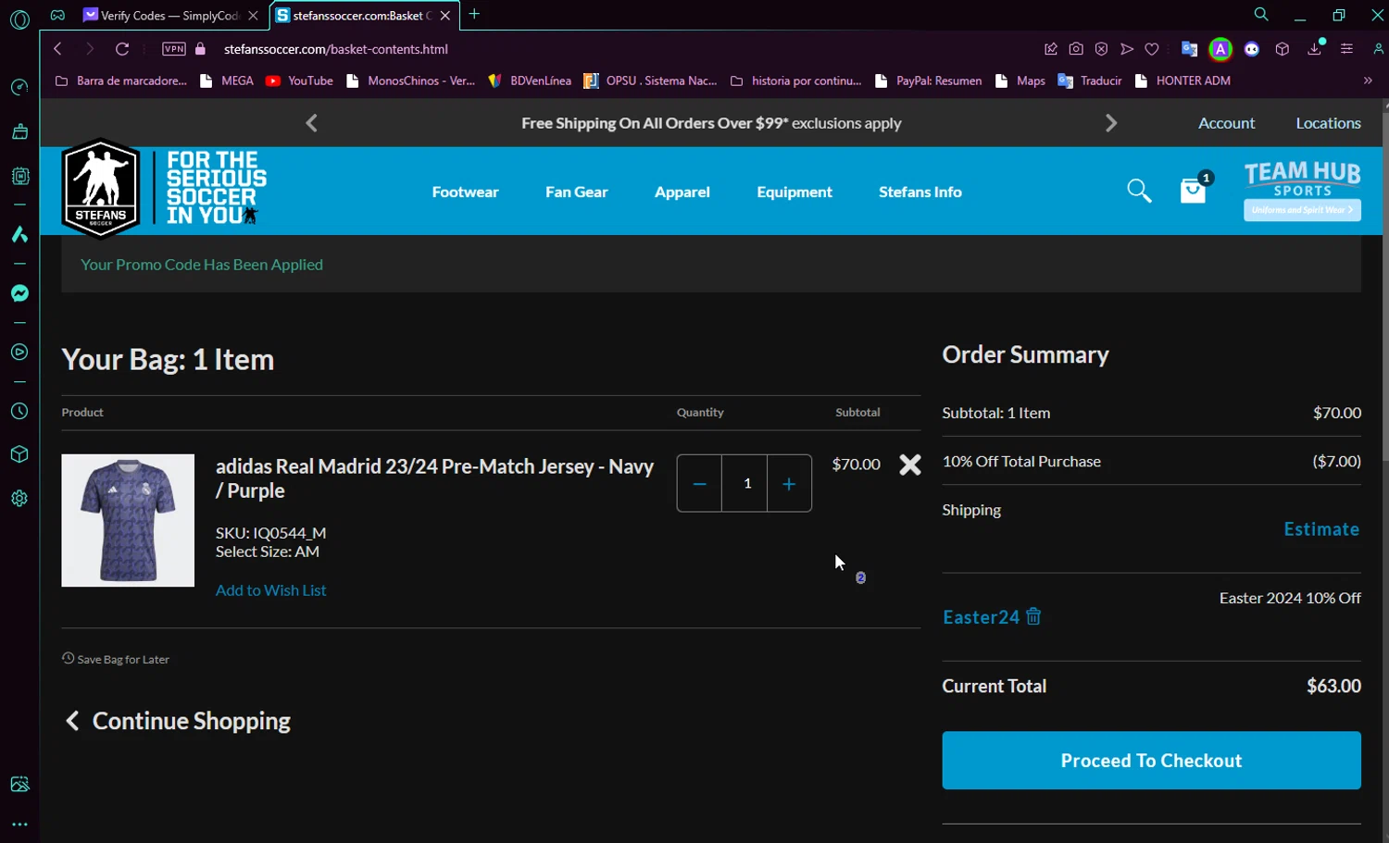Click the quantity field showing 1

[745, 483]
